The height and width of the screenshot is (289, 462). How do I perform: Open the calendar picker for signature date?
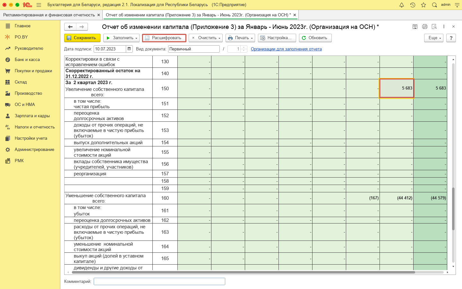[x=129, y=49]
